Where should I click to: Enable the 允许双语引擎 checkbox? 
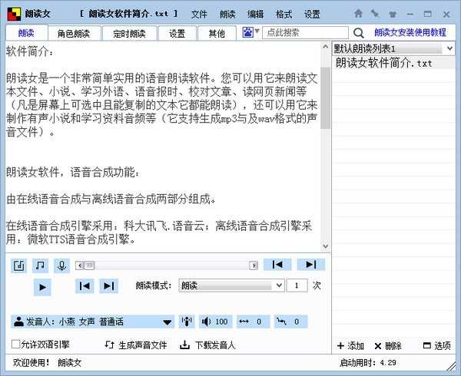pyautogui.click(x=16, y=345)
